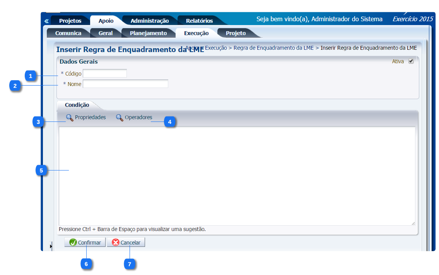Click inside the condition text area
439x275 pixels.
click(x=237, y=175)
